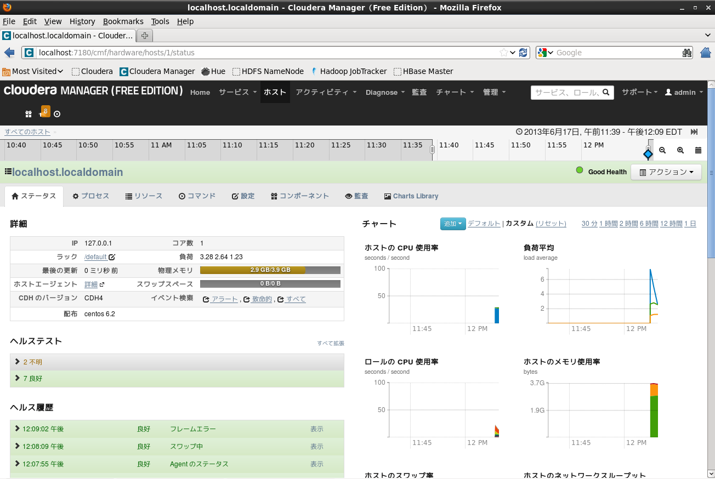
Task: Open the アクティビティ dropdown menu
Action: (x=326, y=92)
